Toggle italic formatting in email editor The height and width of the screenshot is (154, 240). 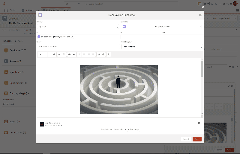[45, 54]
